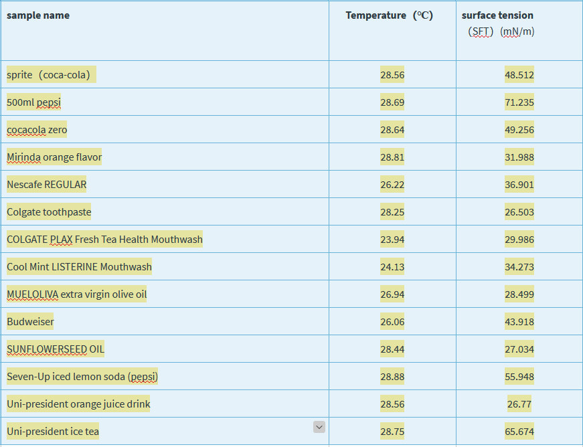Select temperature value 28.75
This screenshot has height=447, width=583.
(x=392, y=431)
